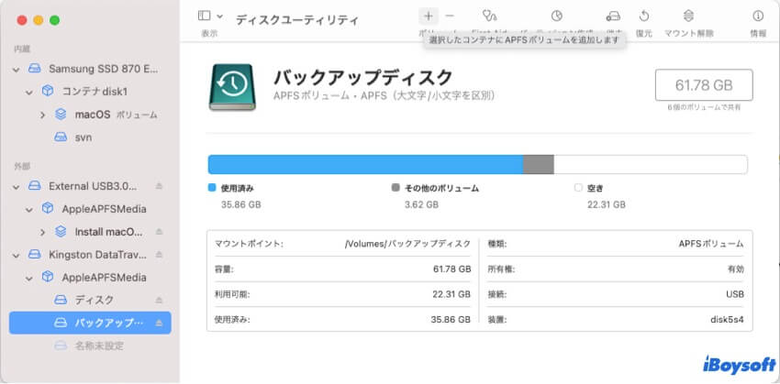
Task: Click the バックアップディスク title heading
Action: click(x=363, y=78)
